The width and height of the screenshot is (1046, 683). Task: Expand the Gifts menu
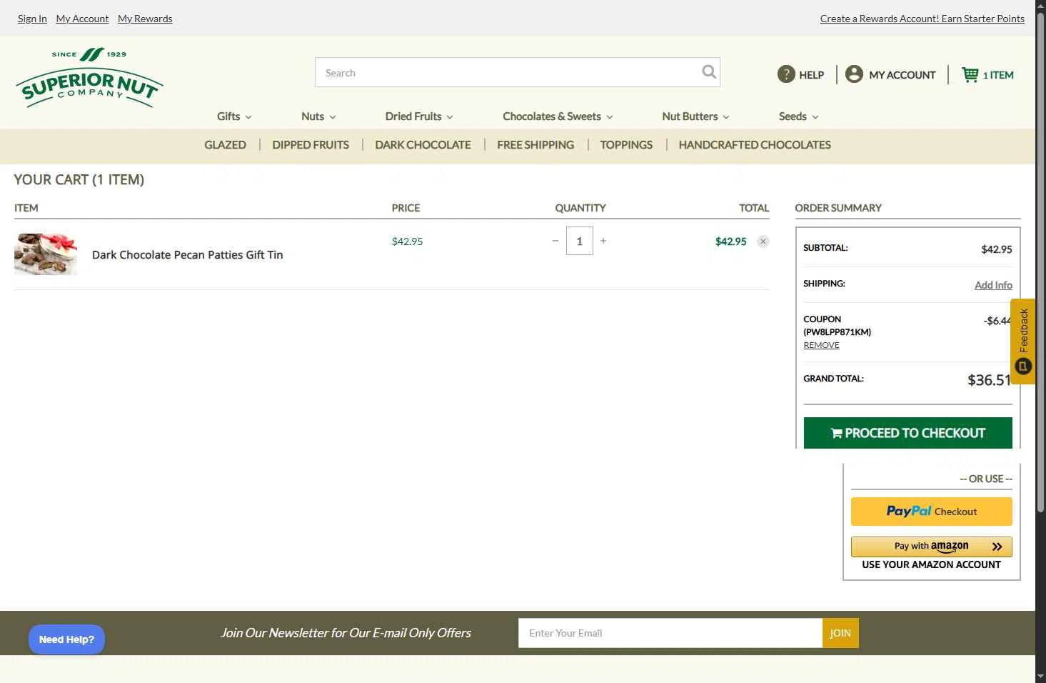click(x=234, y=116)
